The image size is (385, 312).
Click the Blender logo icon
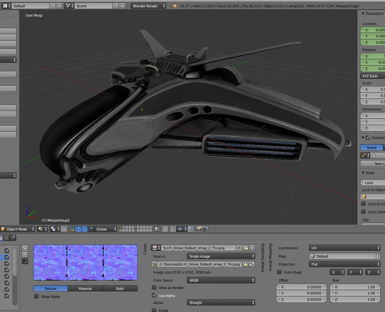click(174, 6)
